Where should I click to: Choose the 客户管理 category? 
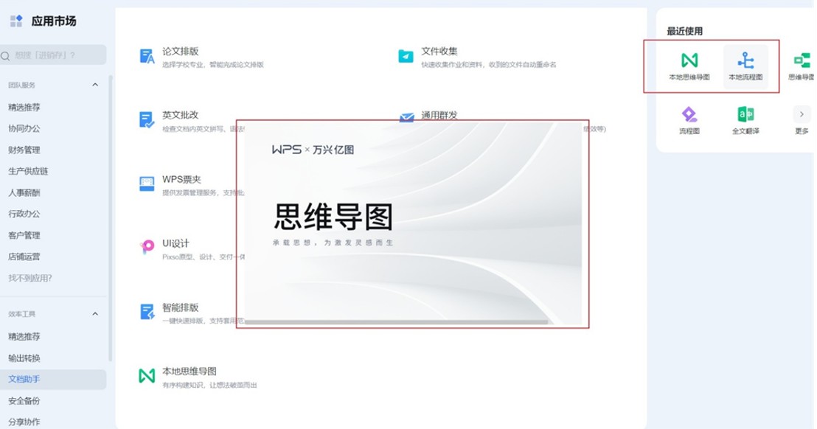coord(24,235)
